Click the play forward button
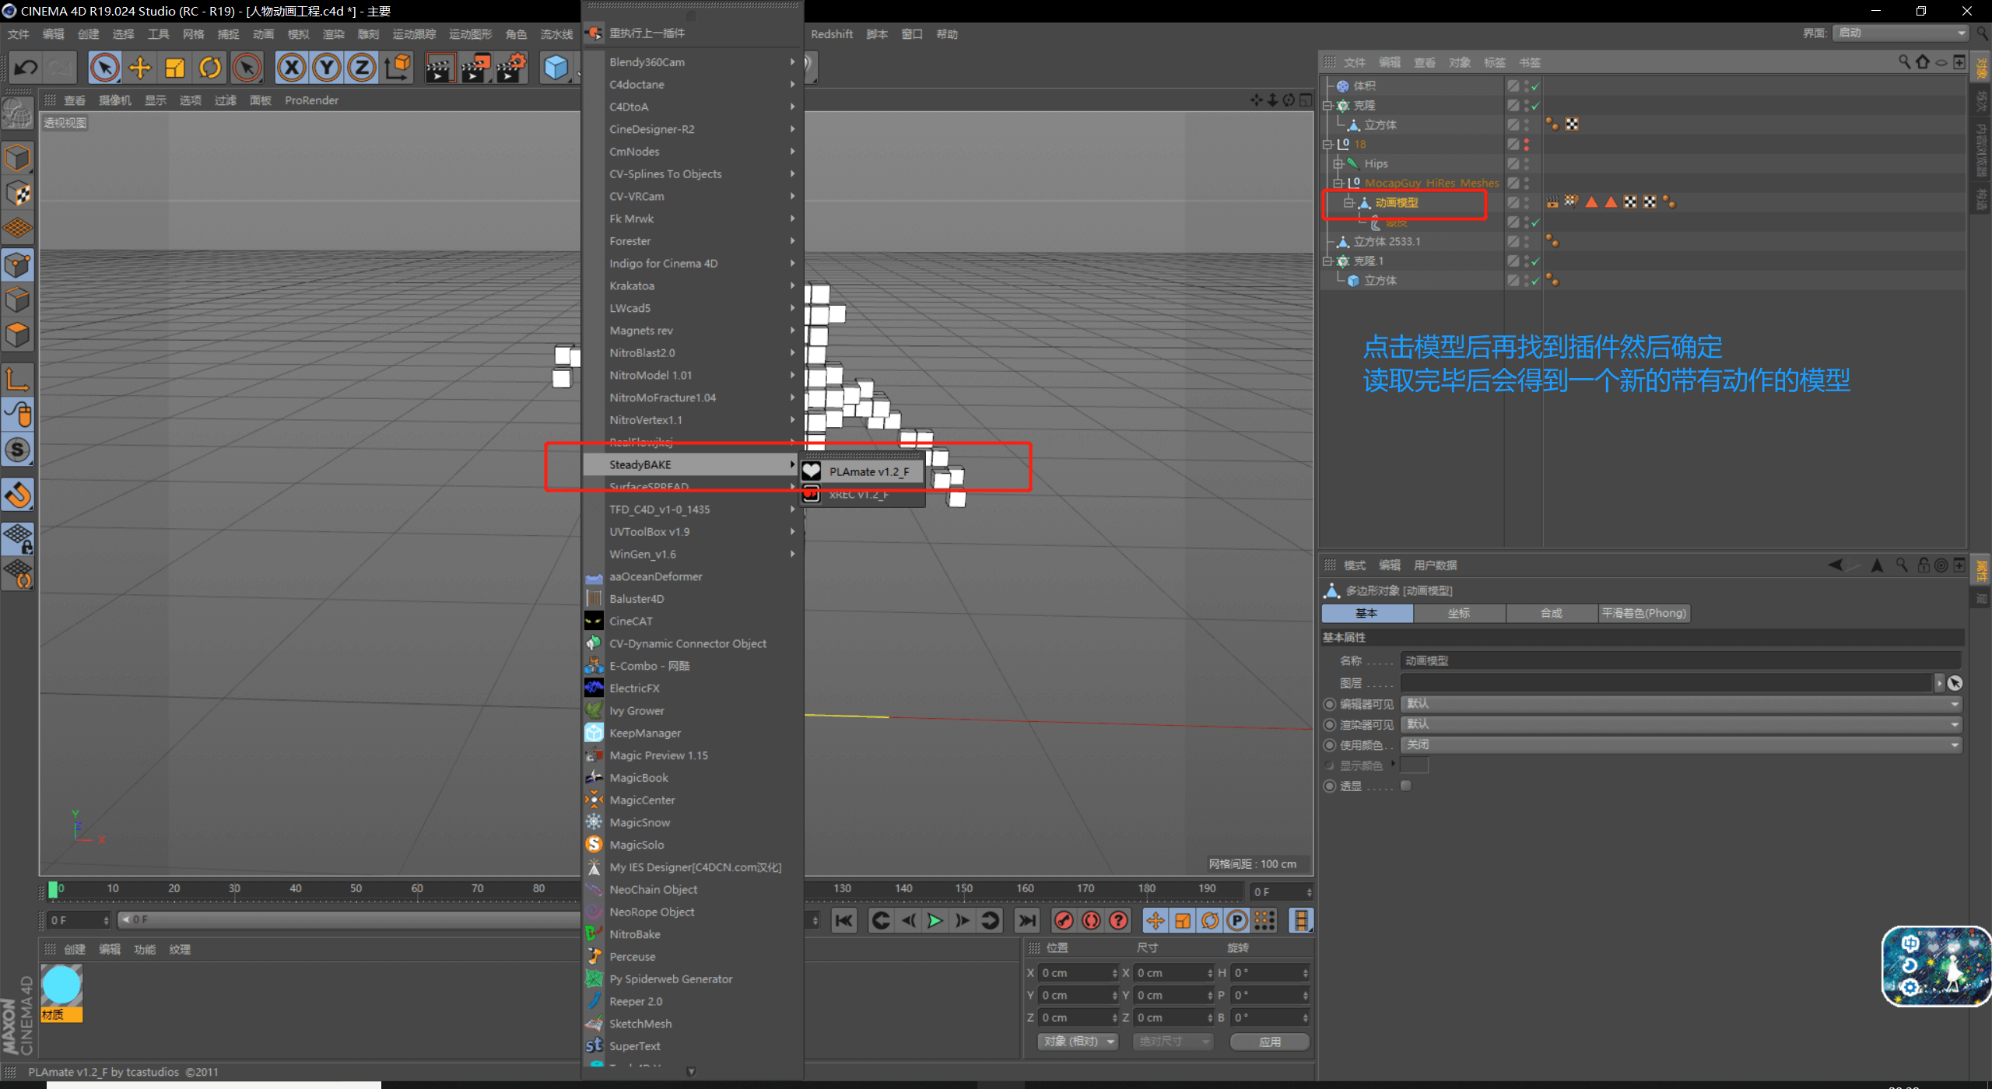The width and height of the screenshot is (1992, 1089). (935, 921)
